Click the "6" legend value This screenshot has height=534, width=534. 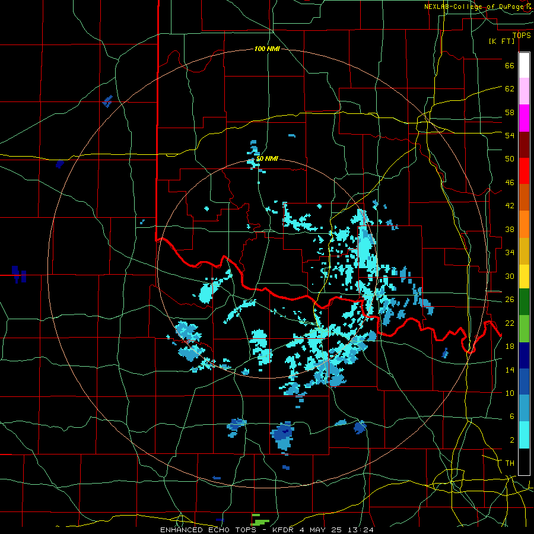point(512,417)
